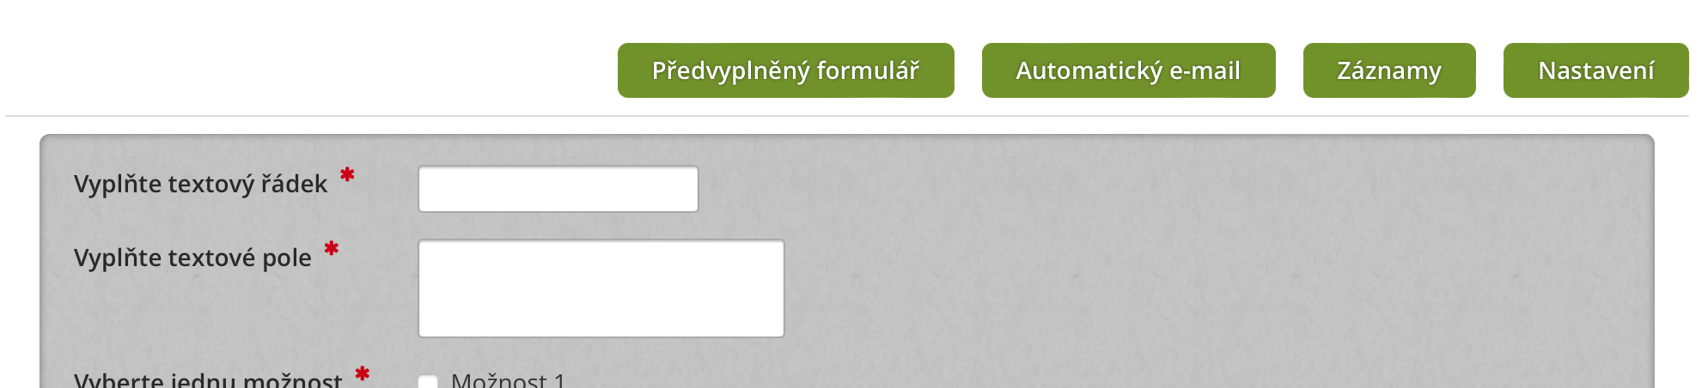Click the Možnost 1 option label
1708x388 pixels.
click(508, 380)
